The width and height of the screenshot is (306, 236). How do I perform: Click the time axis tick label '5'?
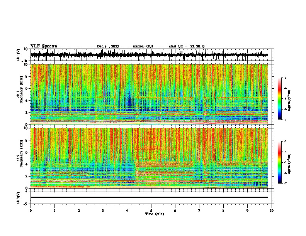pyautogui.click(x=151, y=211)
